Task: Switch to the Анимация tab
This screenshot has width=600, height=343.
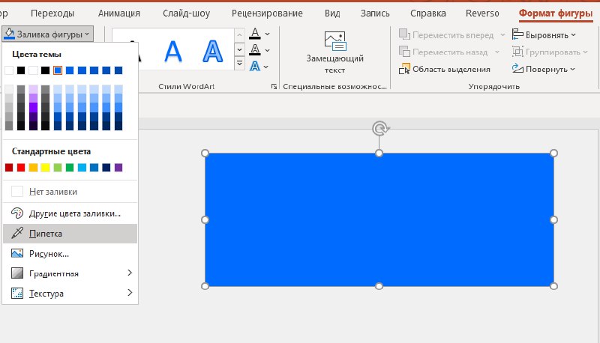Action: [119, 13]
